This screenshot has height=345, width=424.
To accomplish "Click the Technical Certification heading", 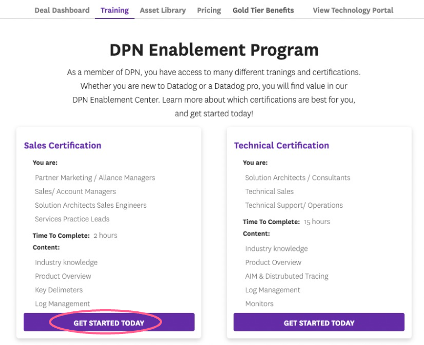I will coord(281,146).
